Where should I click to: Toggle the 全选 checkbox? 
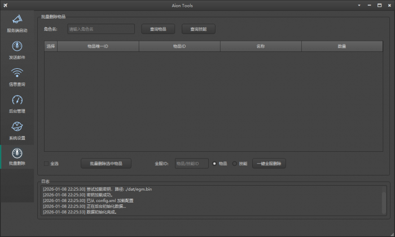[46, 164]
